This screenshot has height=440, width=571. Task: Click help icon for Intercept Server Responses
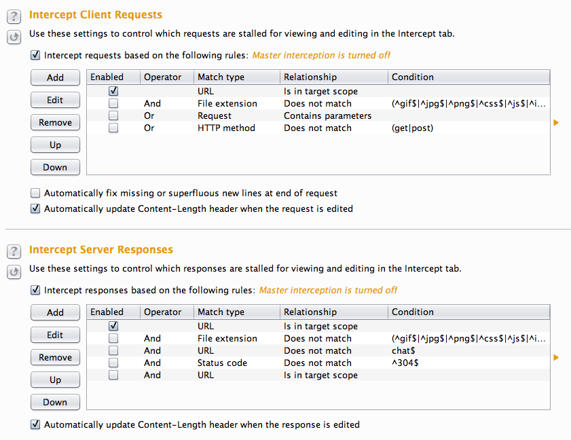click(14, 252)
